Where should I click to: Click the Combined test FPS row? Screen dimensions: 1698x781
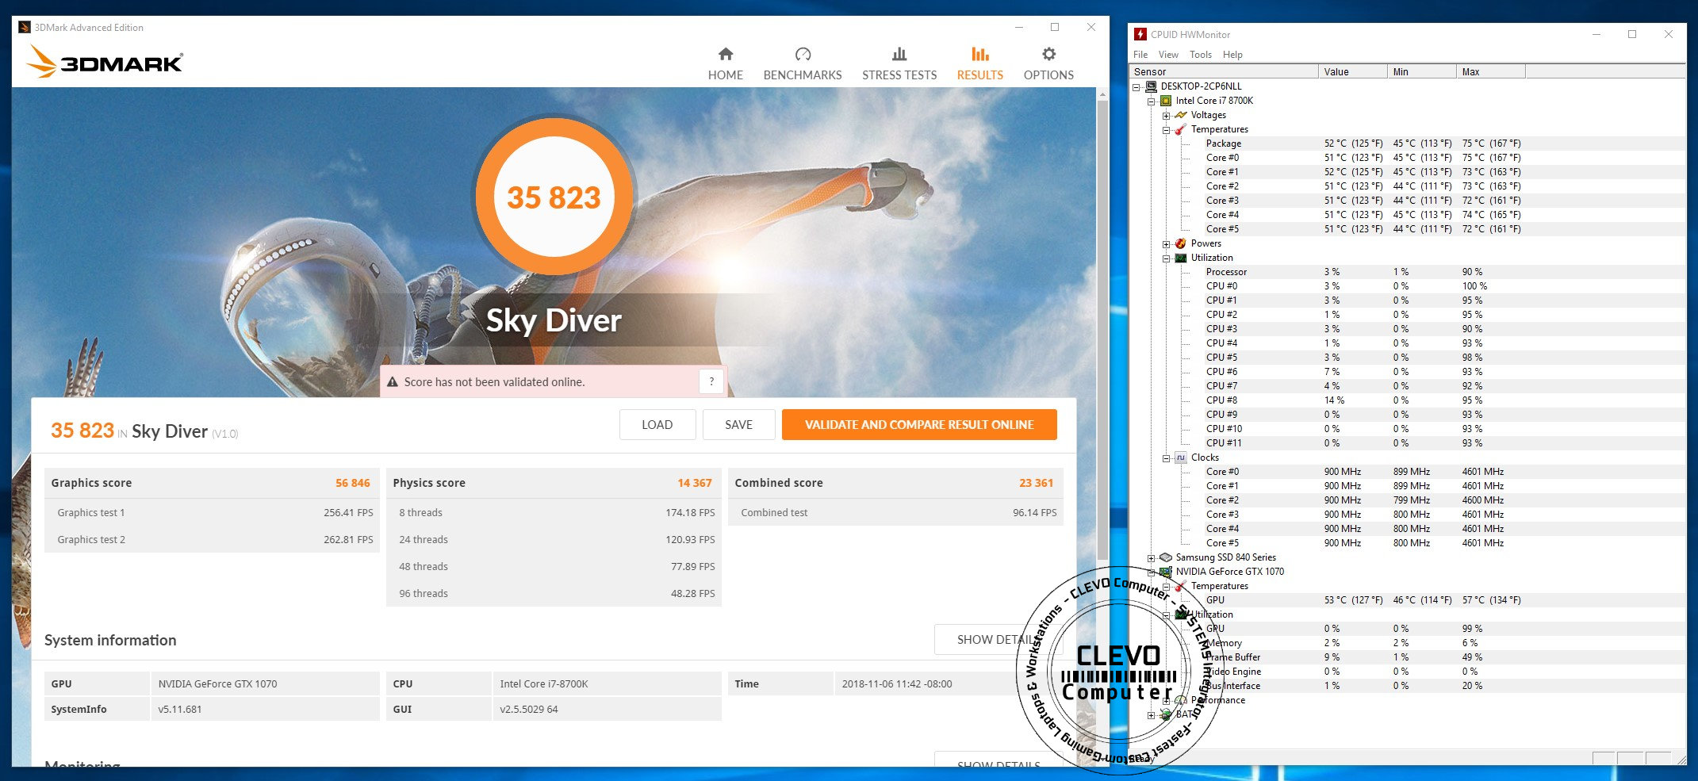[x=895, y=512]
